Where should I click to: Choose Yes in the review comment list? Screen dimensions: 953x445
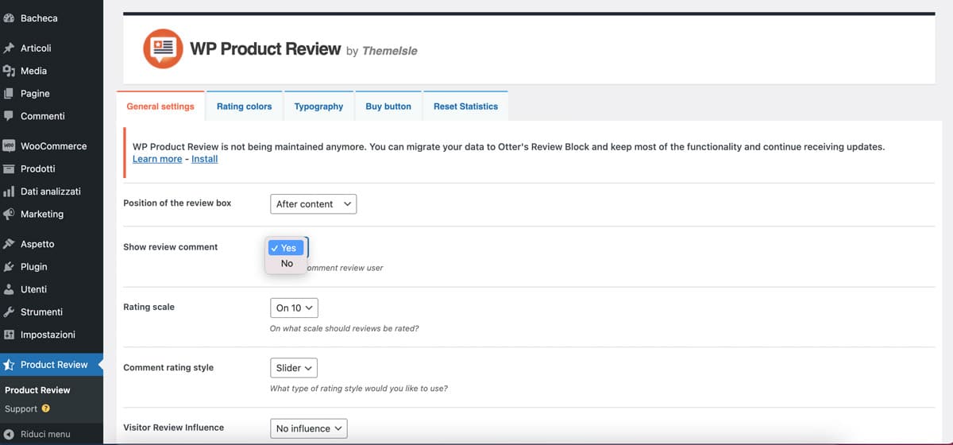[287, 248]
